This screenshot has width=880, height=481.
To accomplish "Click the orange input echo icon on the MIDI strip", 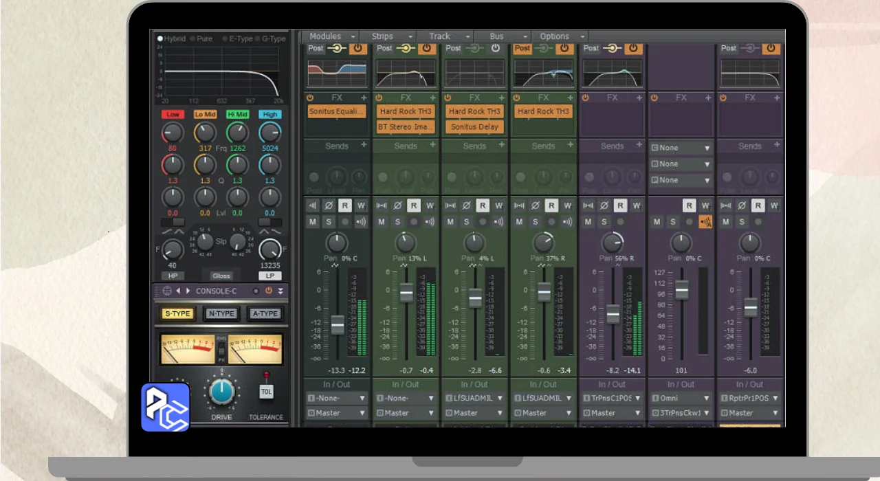I will [x=705, y=221].
